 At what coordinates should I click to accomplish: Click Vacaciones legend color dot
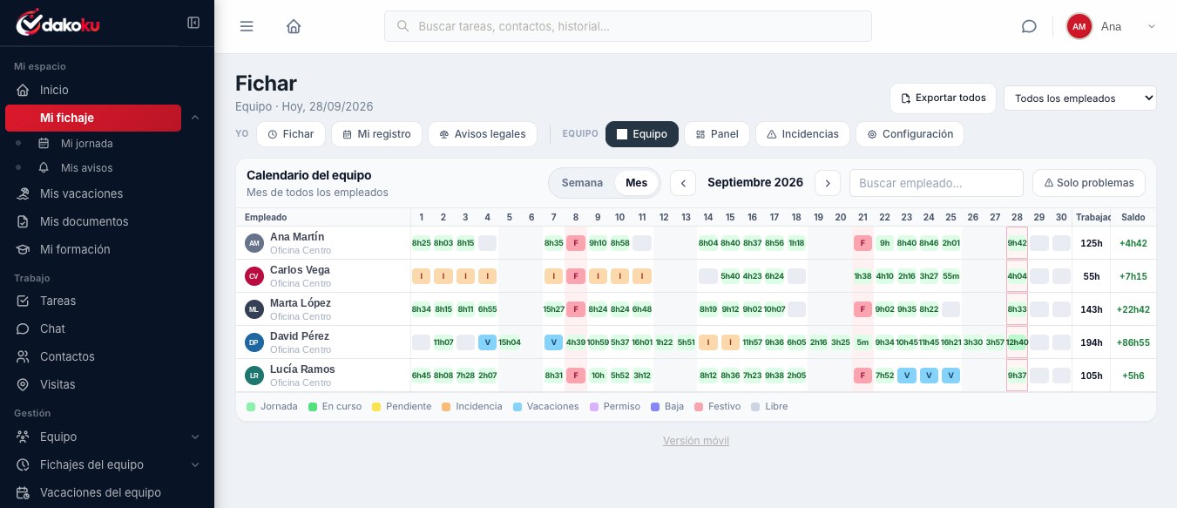(517, 406)
